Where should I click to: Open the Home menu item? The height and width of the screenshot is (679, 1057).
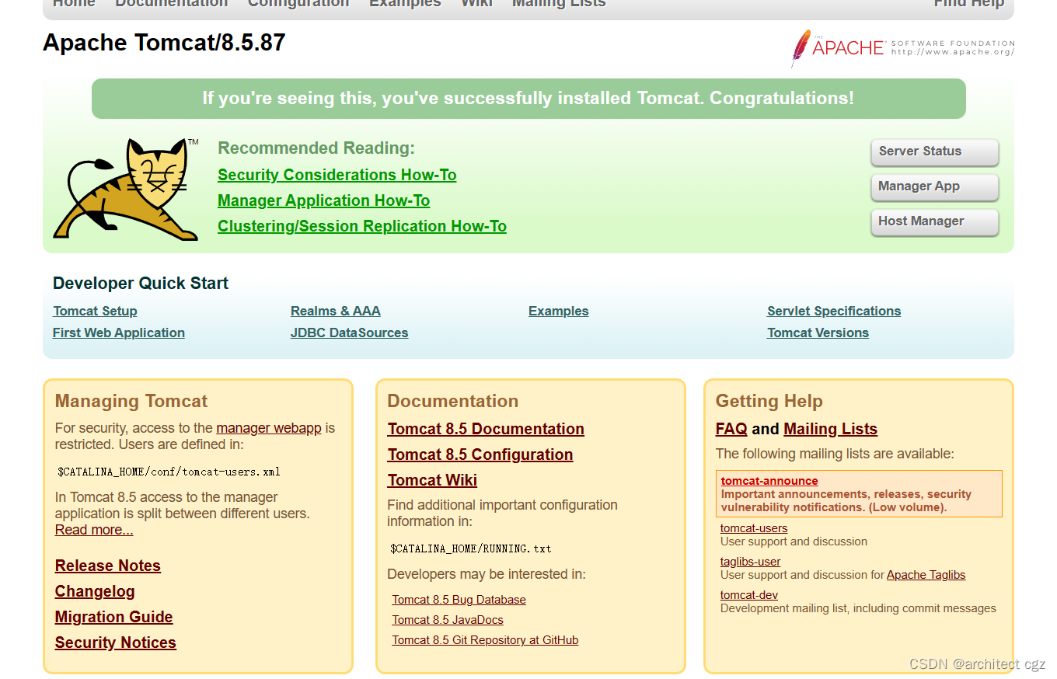click(x=73, y=4)
